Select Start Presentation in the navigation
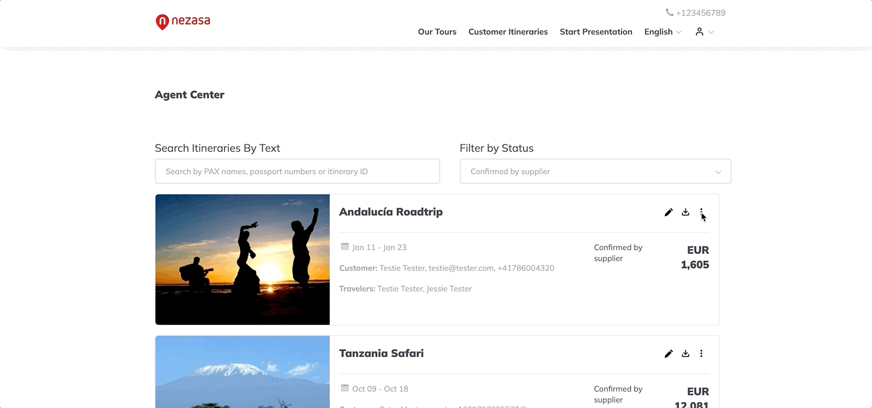Image resolution: width=872 pixels, height=408 pixels. click(x=596, y=32)
